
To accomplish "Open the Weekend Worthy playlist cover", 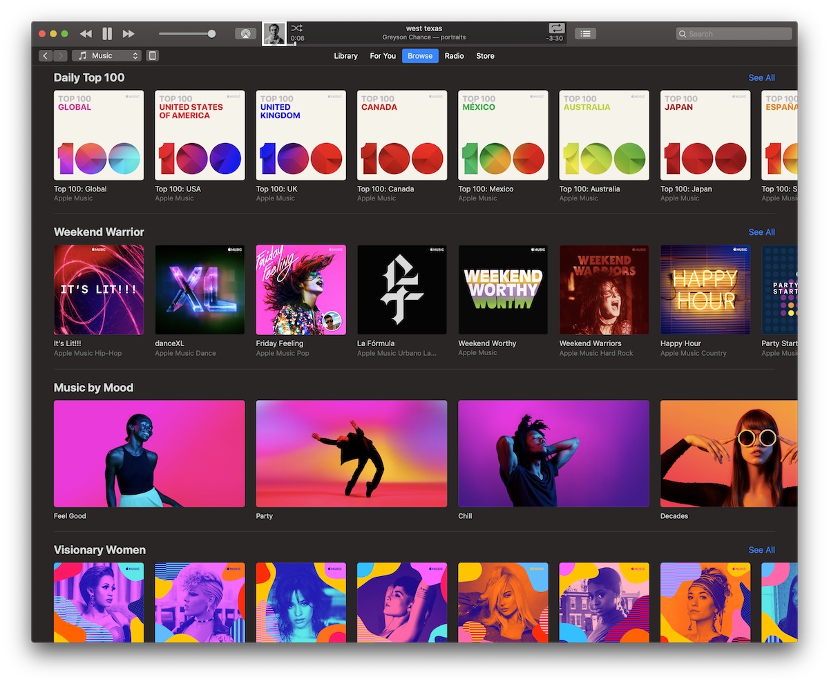I will pyautogui.click(x=503, y=289).
